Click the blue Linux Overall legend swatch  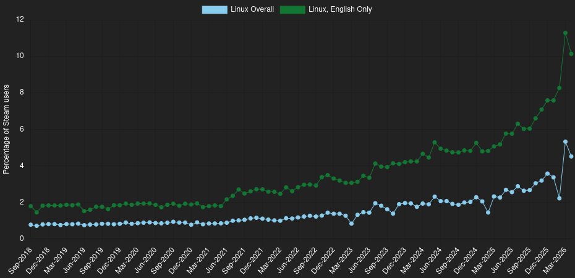point(215,9)
